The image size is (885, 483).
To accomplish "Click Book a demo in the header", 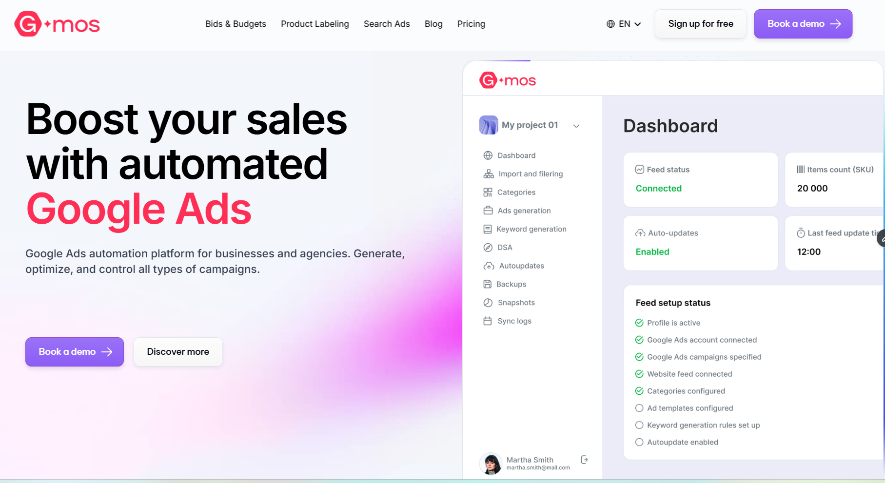I will [x=803, y=24].
